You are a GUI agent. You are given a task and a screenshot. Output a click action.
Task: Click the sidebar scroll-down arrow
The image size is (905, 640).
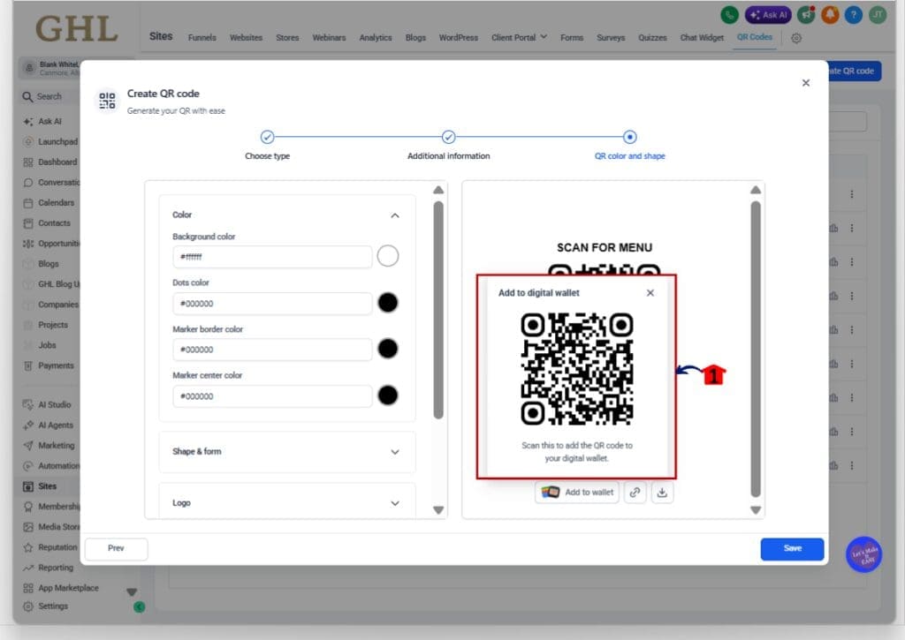(x=132, y=592)
